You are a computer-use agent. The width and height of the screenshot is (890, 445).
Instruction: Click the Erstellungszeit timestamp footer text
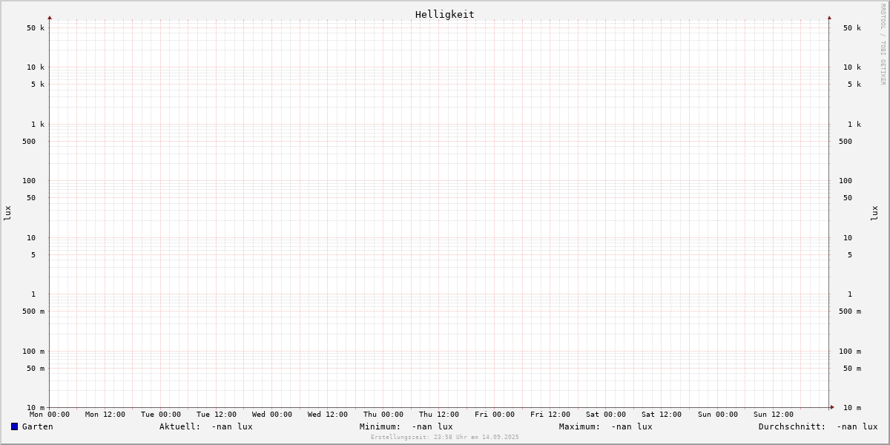pyautogui.click(x=445, y=437)
